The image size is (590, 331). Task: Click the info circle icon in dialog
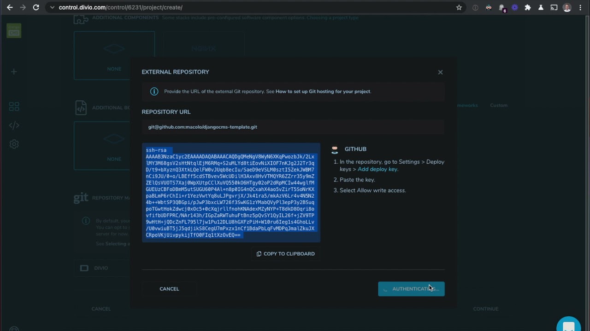(x=154, y=91)
